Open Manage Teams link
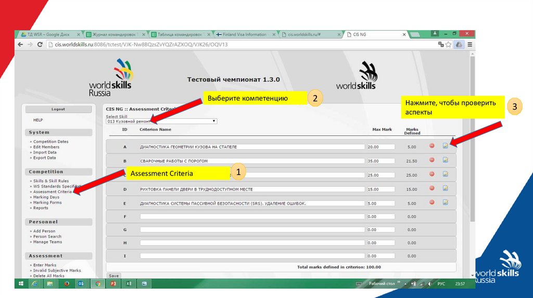 tap(47, 242)
